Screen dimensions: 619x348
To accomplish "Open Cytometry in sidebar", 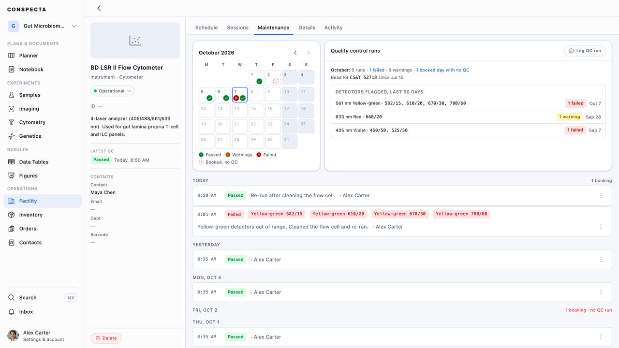I will pyautogui.click(x=43, y=122).
